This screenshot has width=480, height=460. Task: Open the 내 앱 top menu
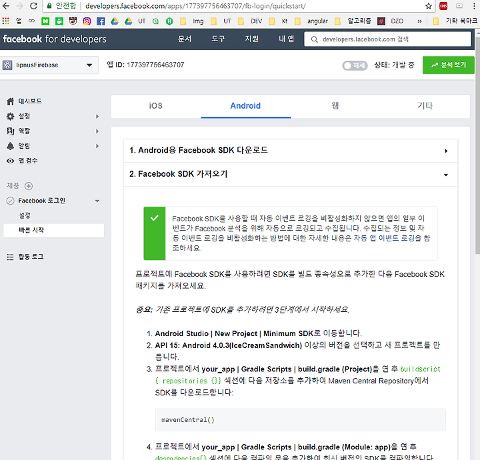pos(286,39)
